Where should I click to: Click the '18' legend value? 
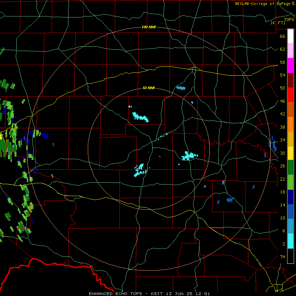pos(283,192)
